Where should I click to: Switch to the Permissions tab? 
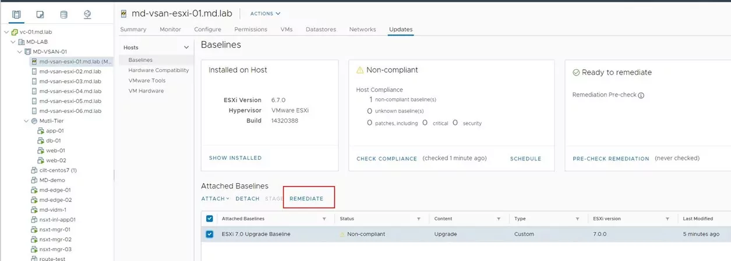[250, 29]
